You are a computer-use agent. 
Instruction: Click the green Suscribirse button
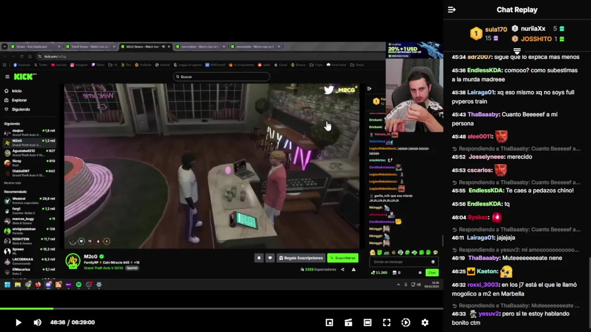[343, 258]
